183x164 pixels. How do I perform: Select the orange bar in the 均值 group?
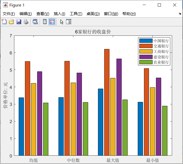28,108
